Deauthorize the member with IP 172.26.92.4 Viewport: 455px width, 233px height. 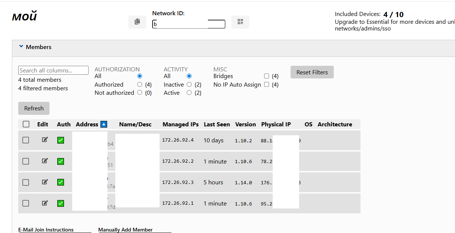pos(61,140)
